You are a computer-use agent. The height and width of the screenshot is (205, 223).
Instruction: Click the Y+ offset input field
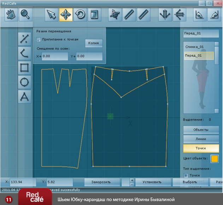[x=89, y=56]
